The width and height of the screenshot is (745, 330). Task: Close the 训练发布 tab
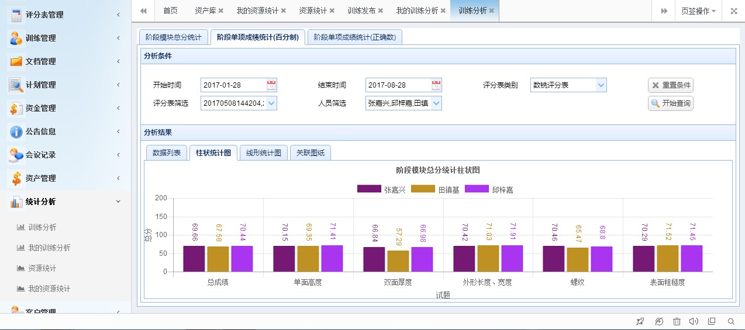click(380, 11)
